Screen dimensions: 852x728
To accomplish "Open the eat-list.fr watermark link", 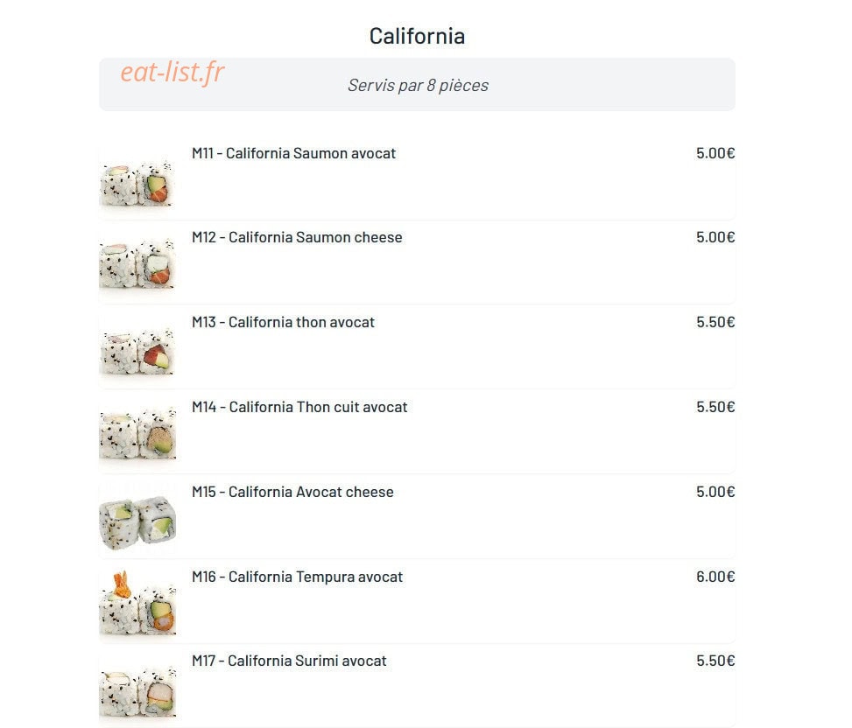I will [x=173, y=73].
